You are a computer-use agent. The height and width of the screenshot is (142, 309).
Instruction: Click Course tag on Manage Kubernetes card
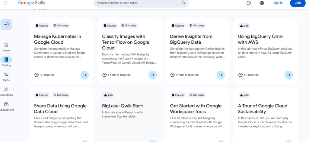click(x=42, y=26)
